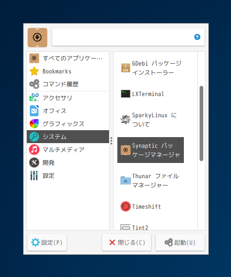This screenshot has height=277, width=231.
Task: Click the scissors icon for アクセサリ
Action: tap(34, 97)
